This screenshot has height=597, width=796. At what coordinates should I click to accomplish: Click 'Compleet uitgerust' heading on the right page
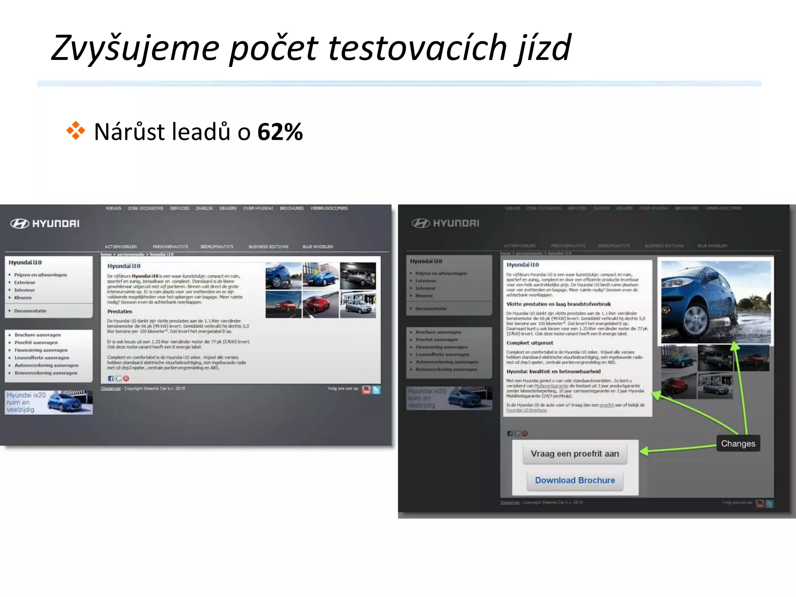point(530,343)
